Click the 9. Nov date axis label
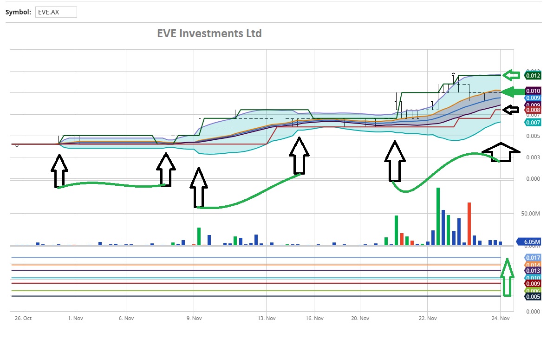Image resolution: width=547 pixels, height=340 pixels. [x=194, y=318]
